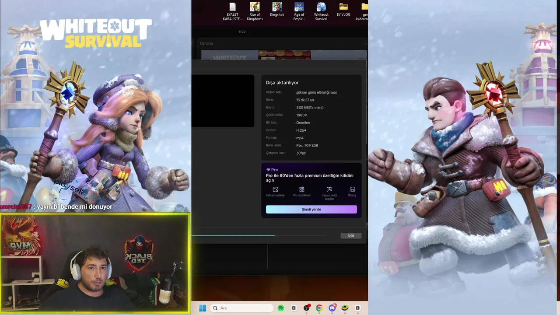This screenshot has height=315, width=560.
Task: Click the Windows Start button
Action: click(x=203, y=308)
